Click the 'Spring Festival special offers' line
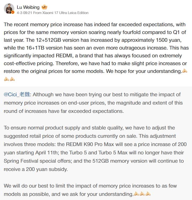The width and height of the screenshot is (192, 200). 94,161
